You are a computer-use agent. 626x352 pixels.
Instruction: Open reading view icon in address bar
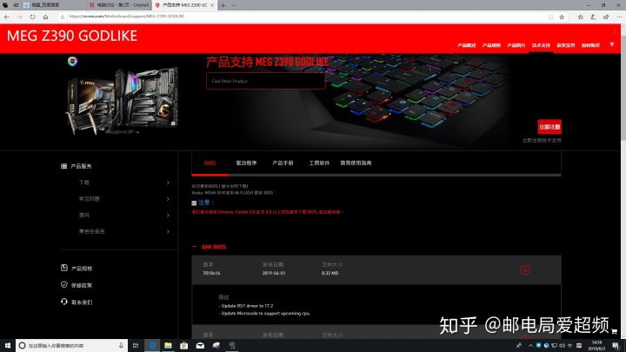click(551, 17)
